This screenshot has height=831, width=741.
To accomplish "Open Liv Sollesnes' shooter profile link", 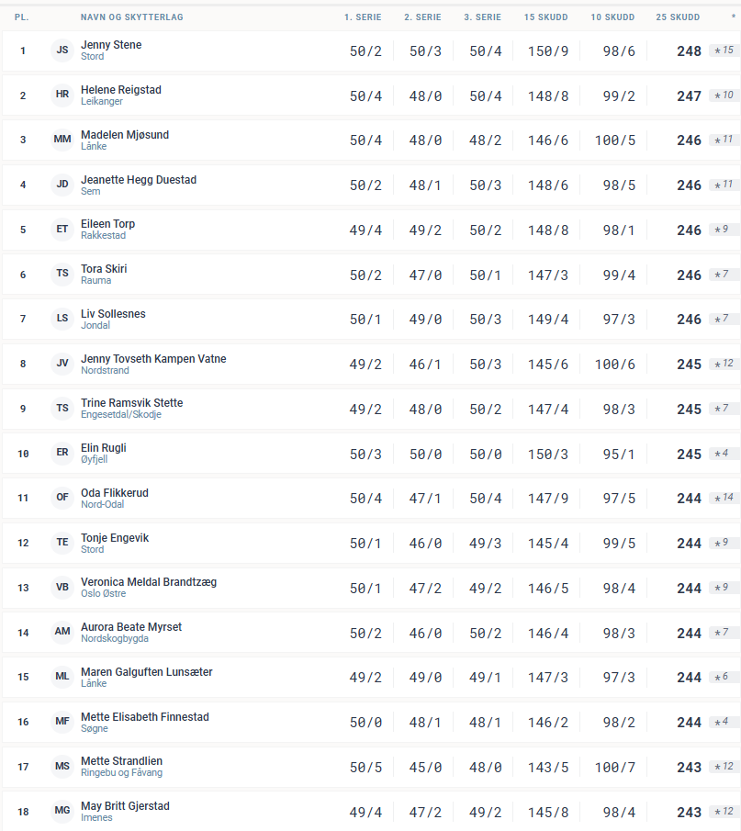I will click(x=113, y=314).
